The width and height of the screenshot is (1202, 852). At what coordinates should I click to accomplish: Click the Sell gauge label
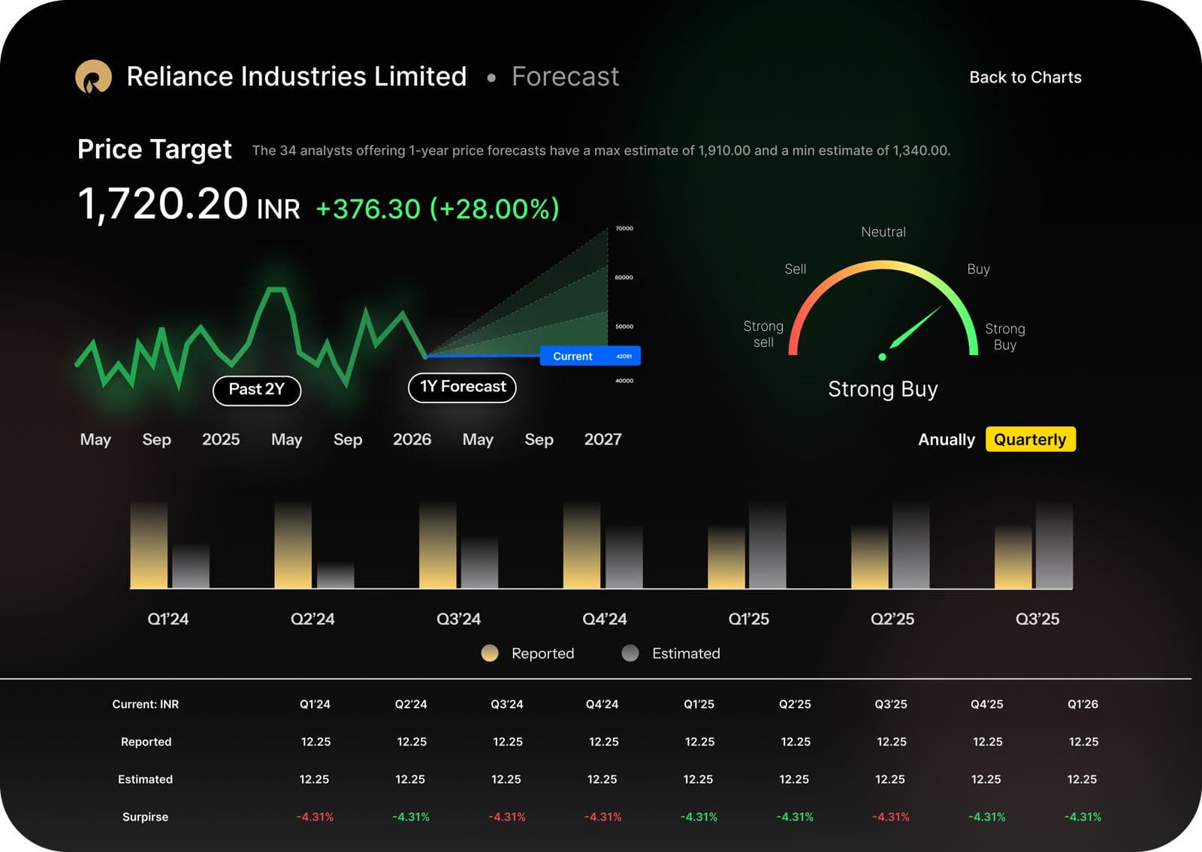(795, 269)
